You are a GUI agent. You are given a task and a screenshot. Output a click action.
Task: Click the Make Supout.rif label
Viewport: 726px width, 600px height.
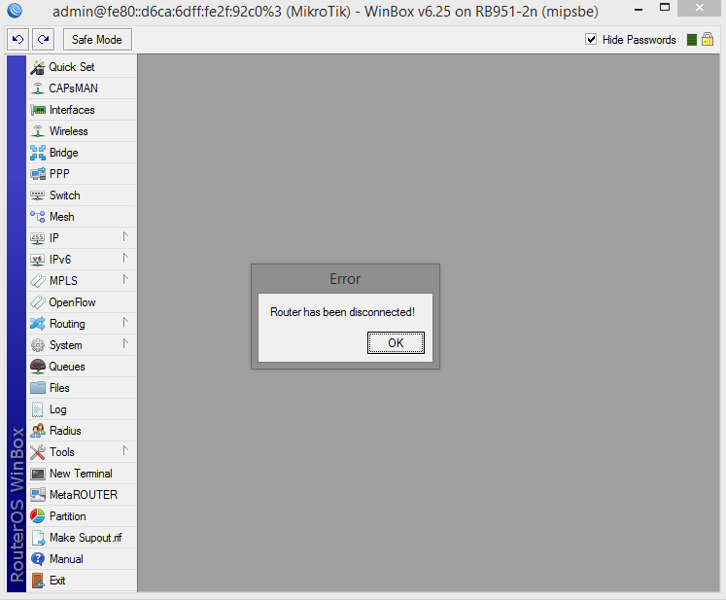point(86,538)
